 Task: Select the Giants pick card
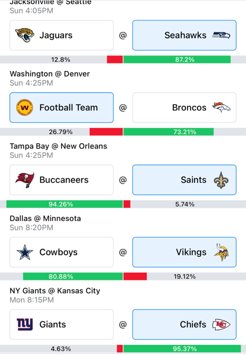[61, 324]
